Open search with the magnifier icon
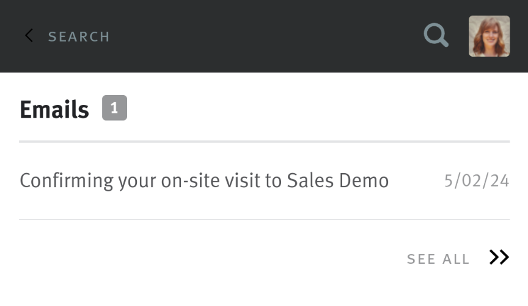The image size is (528, 306). (x=436, y=35)
